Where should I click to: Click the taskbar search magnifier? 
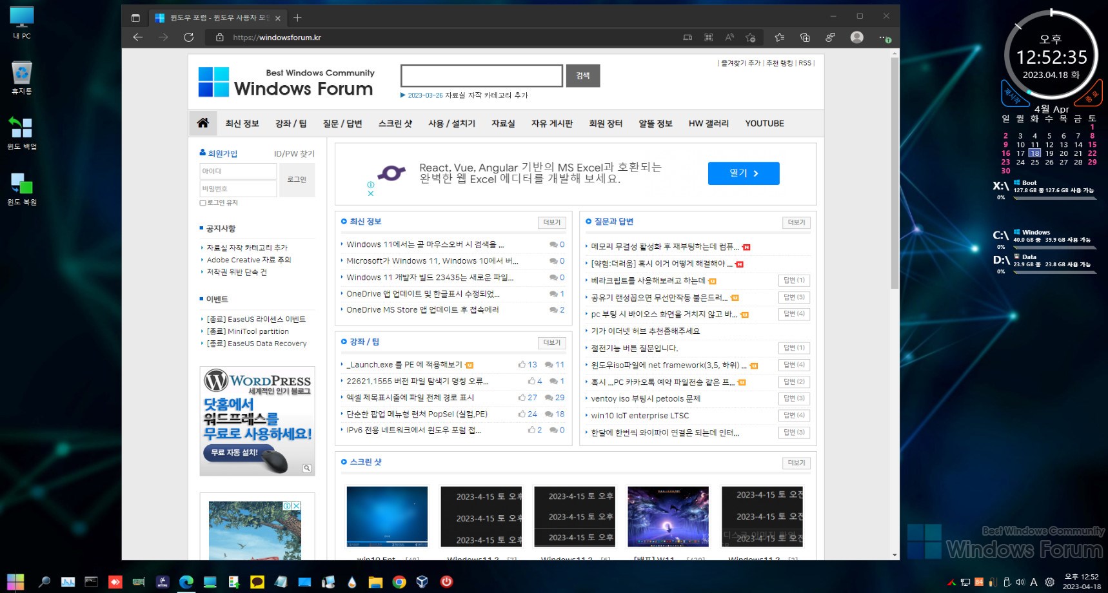click(45, 582)
